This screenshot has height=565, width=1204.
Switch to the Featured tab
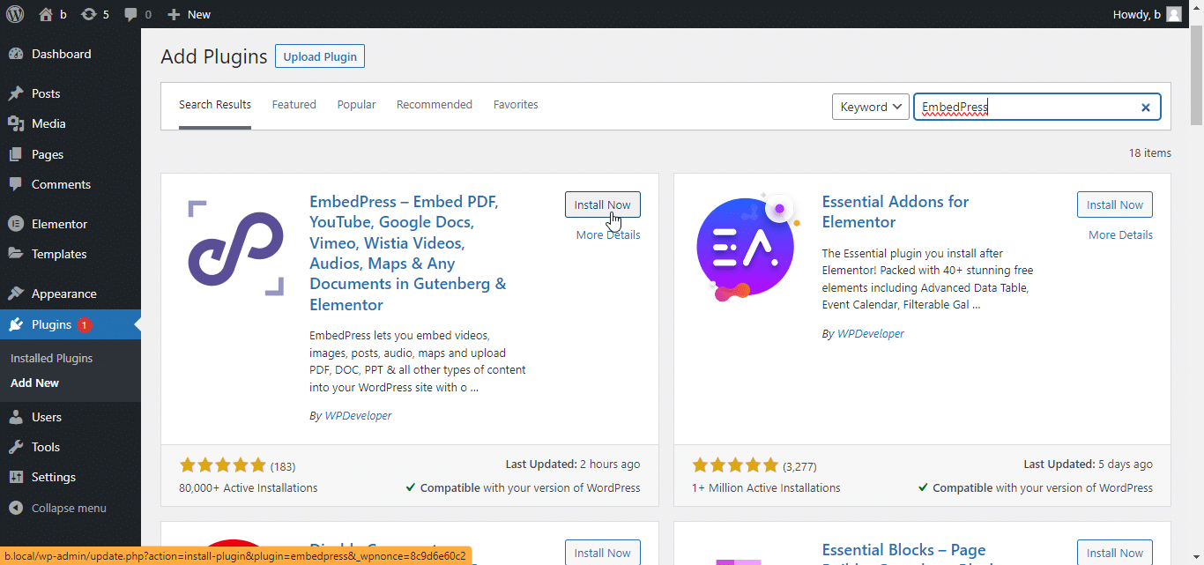[x=294, y=104]
